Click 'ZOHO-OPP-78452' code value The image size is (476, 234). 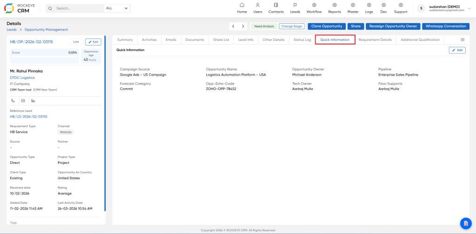[221, 89]
